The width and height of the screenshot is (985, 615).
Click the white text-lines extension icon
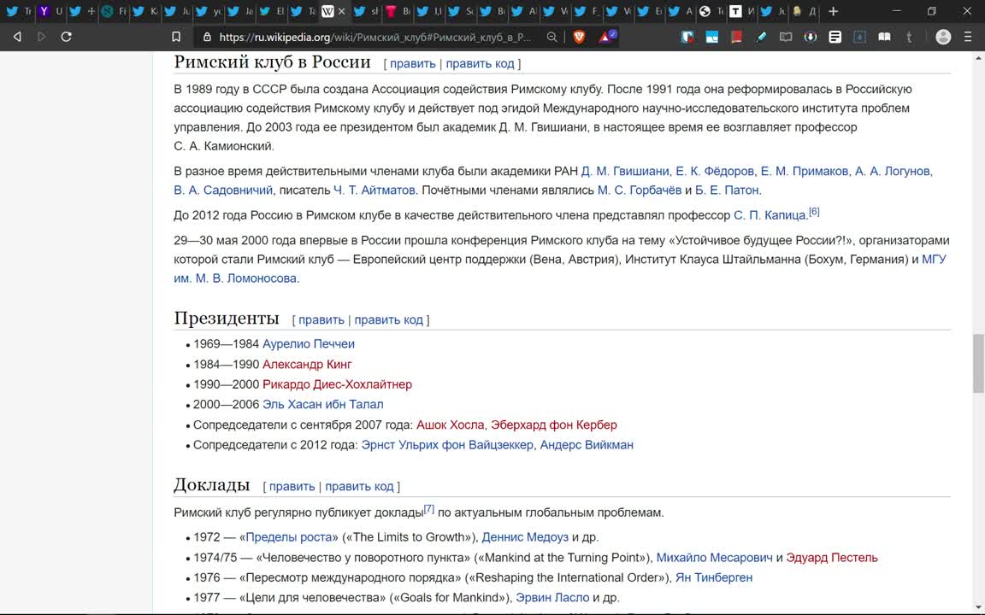point(835,37)
